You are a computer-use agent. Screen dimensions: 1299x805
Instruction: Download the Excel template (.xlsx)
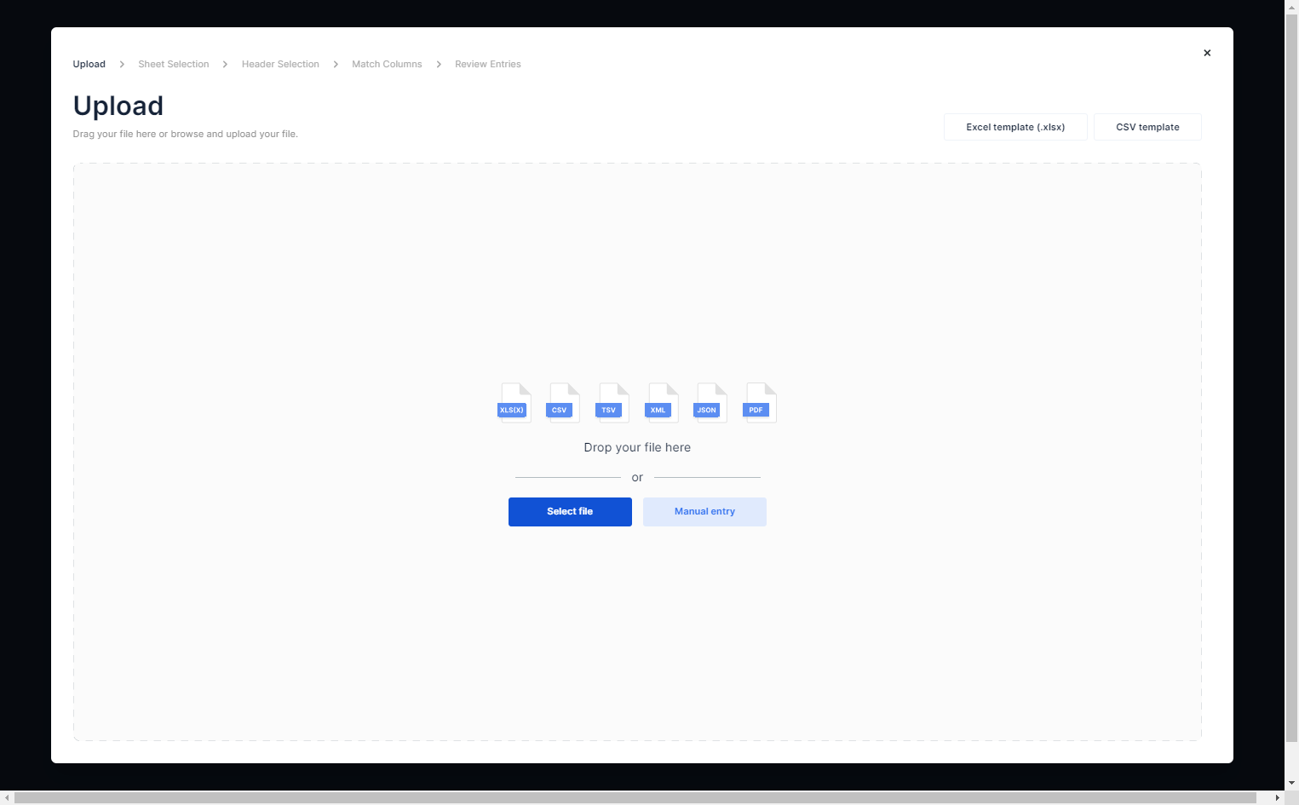pyautogui.click(x=1015, y=127)
